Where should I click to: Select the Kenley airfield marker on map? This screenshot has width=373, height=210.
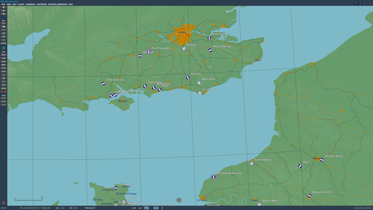(184, 49)
